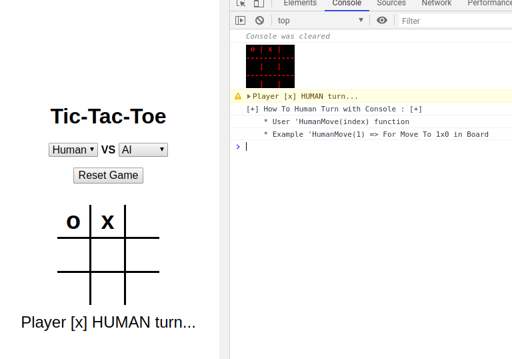Switch to the Elements tab
512x359 pixels.
click(x=300, y=3)
